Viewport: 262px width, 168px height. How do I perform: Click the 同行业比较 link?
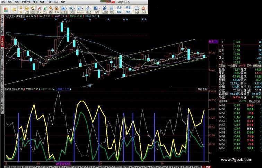pos(254,101)
